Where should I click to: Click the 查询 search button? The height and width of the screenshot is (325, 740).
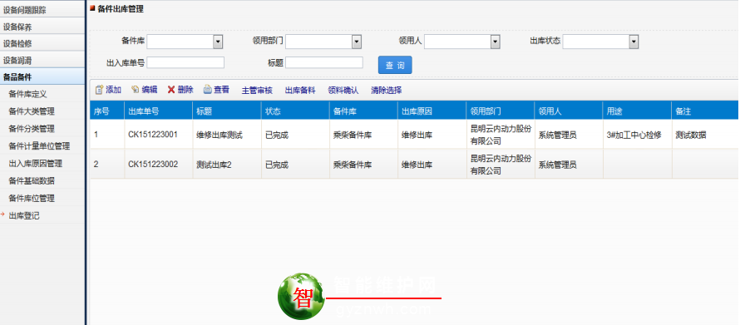[x=395, y=65]
